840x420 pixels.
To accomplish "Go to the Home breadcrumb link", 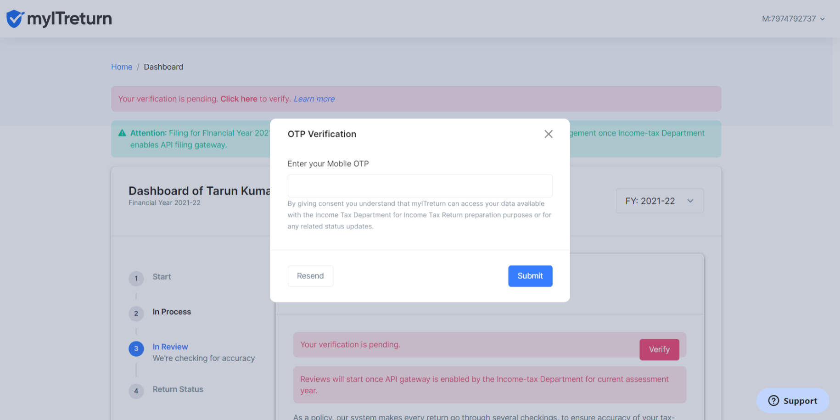I will [x=122, y=67].
